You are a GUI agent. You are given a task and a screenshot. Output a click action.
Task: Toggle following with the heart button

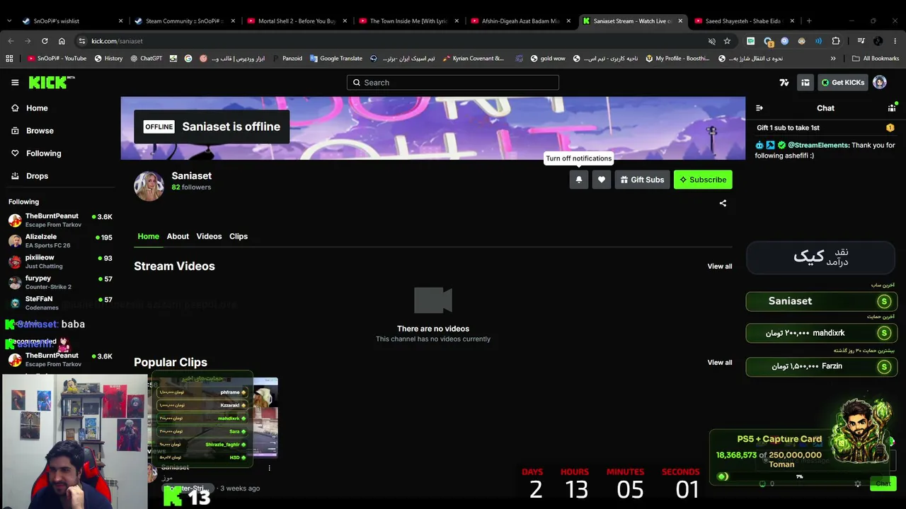pyautogui.click(x=602, y=180)
